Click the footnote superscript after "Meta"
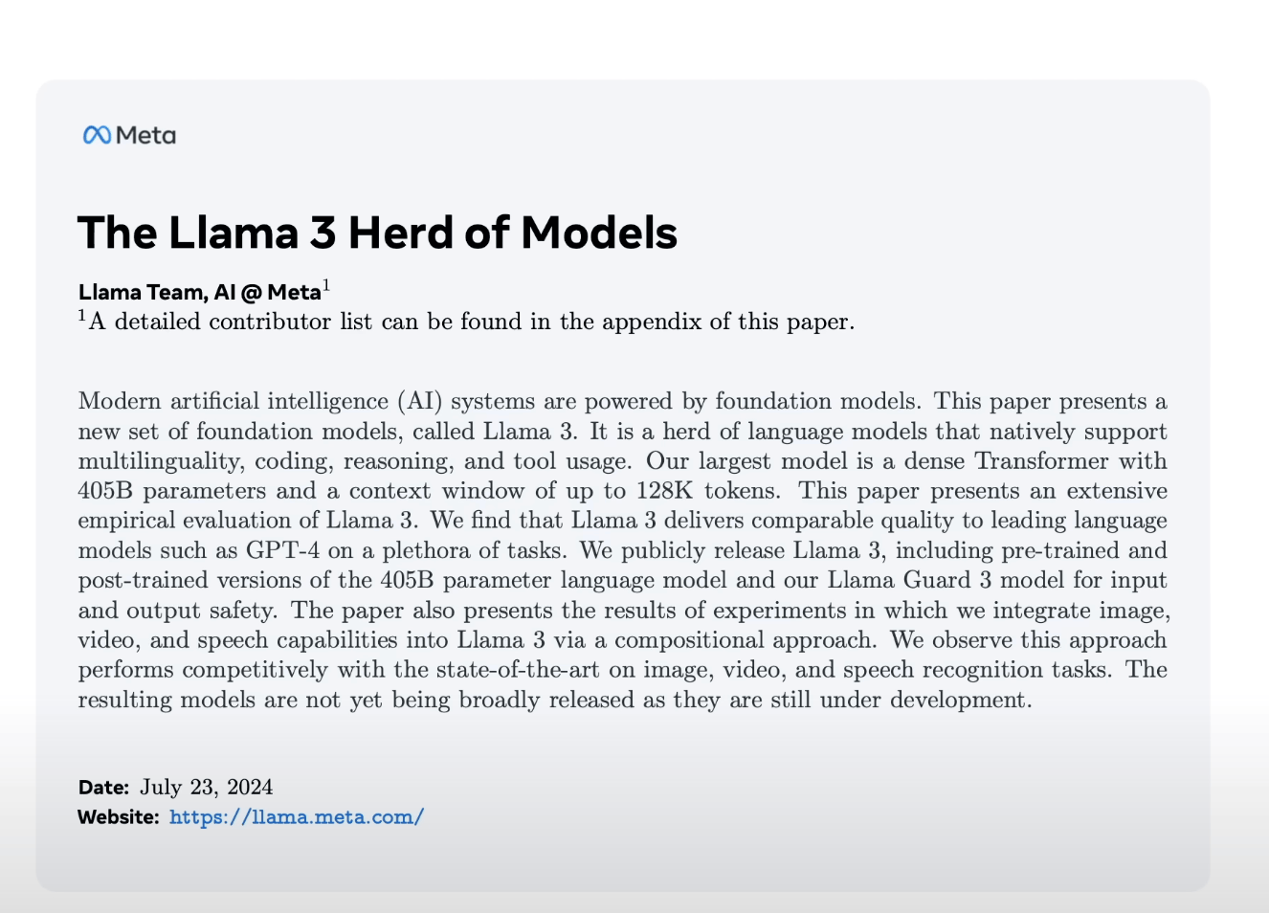The height and width of the screenshot is (913, 1269). pos(326,285)
